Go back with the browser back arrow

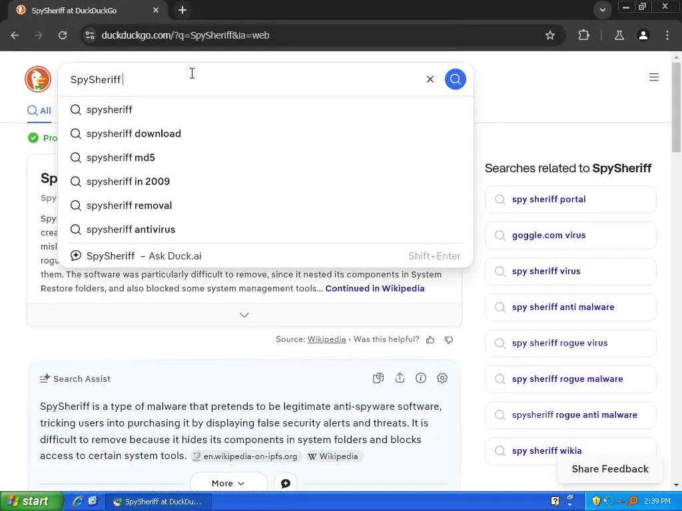tap(15, 35)
